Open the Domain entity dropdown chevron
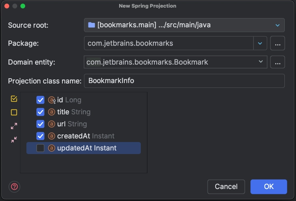The height and width of the screenshot is (201, 296). coord(261,61)
